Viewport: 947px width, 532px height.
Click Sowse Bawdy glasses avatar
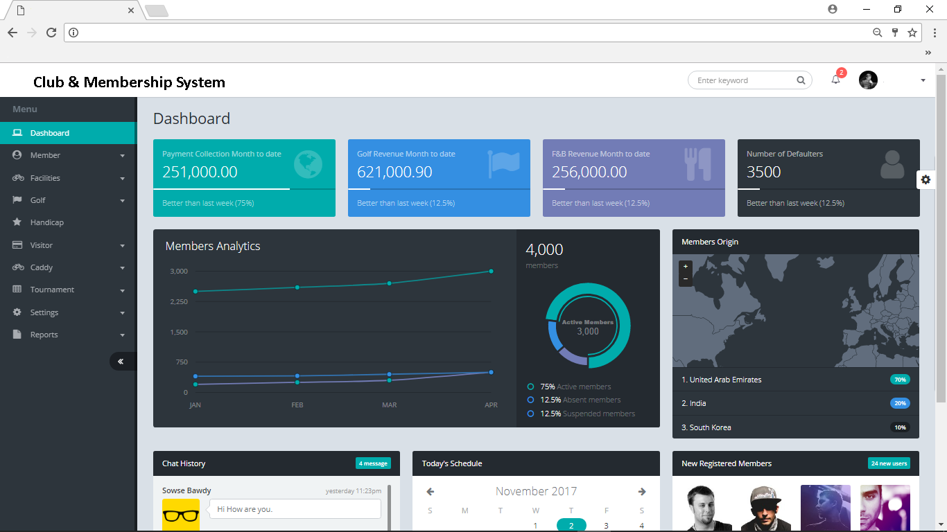(x=181, y=515)
